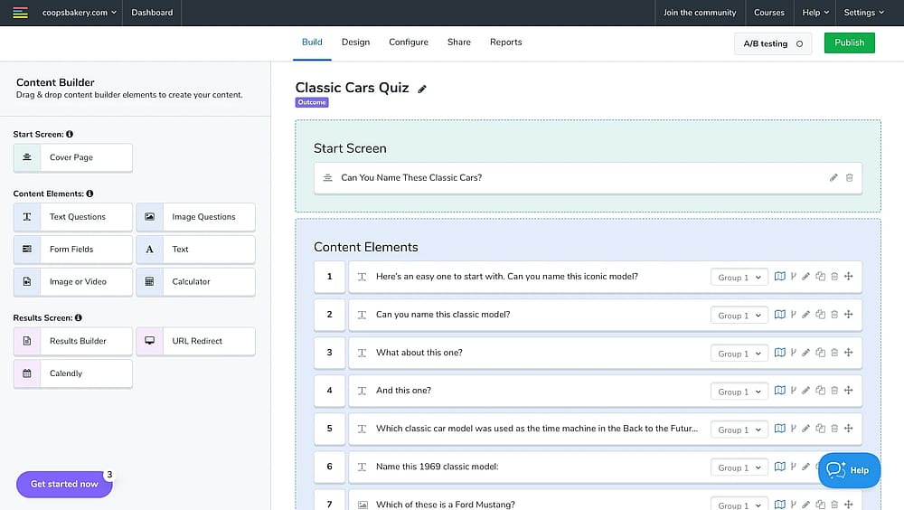Select the Calendly element
904x510 pixels.
click(73, 373)
